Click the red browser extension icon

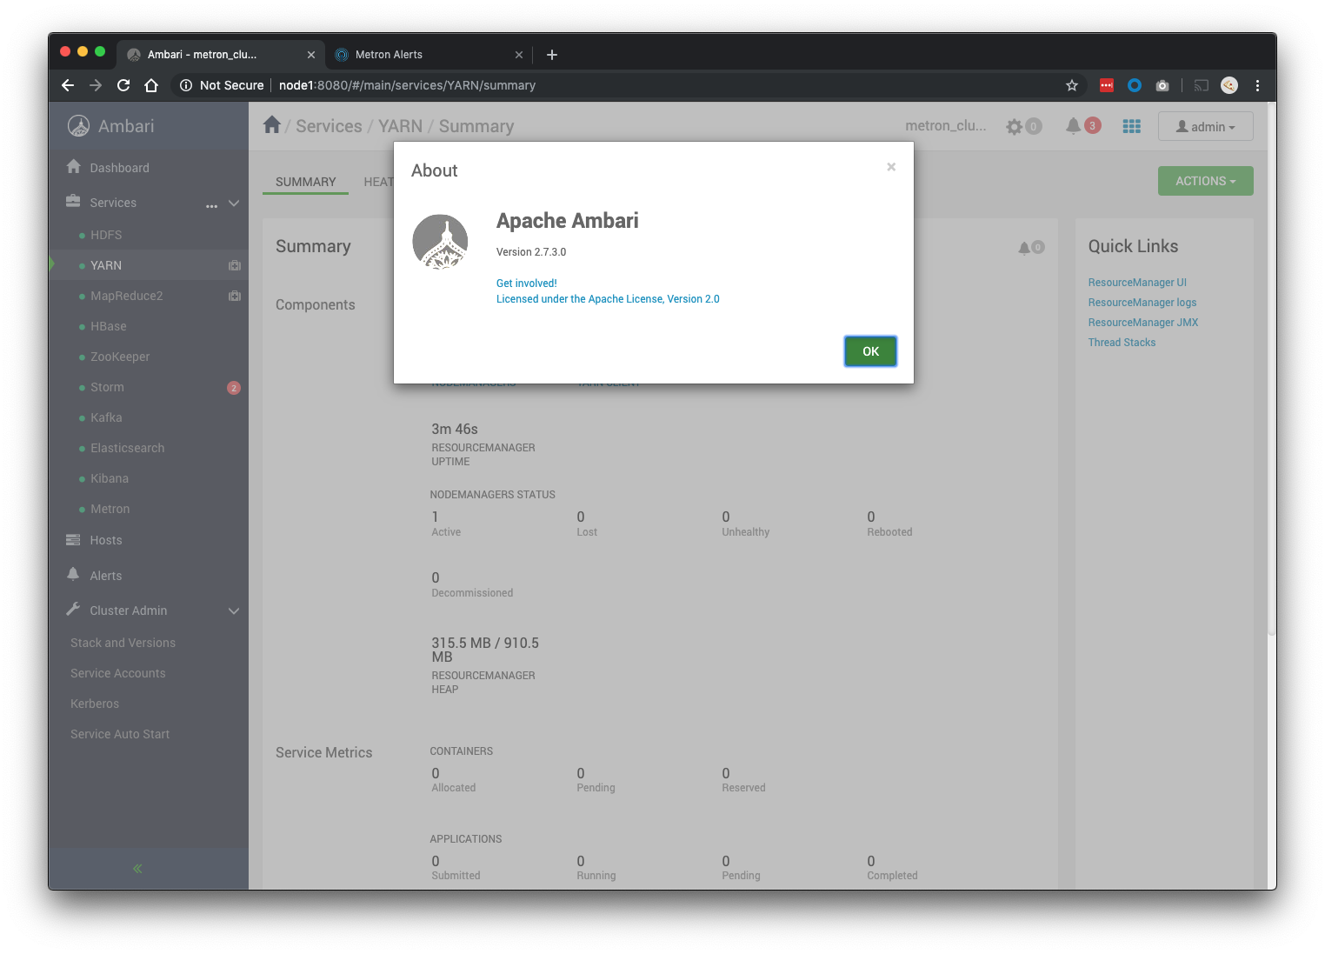tap(1107, 85)
